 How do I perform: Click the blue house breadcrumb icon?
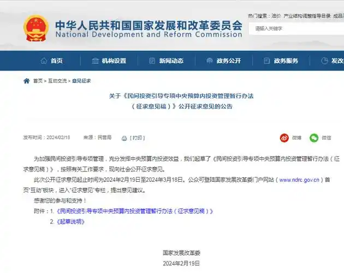pyautogui.click(x=27, y=81)
